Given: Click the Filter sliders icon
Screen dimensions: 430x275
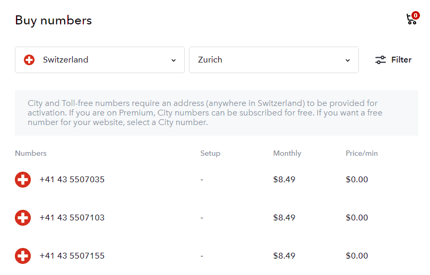Looking at the screenshot, I should click(x=380, y=60).
